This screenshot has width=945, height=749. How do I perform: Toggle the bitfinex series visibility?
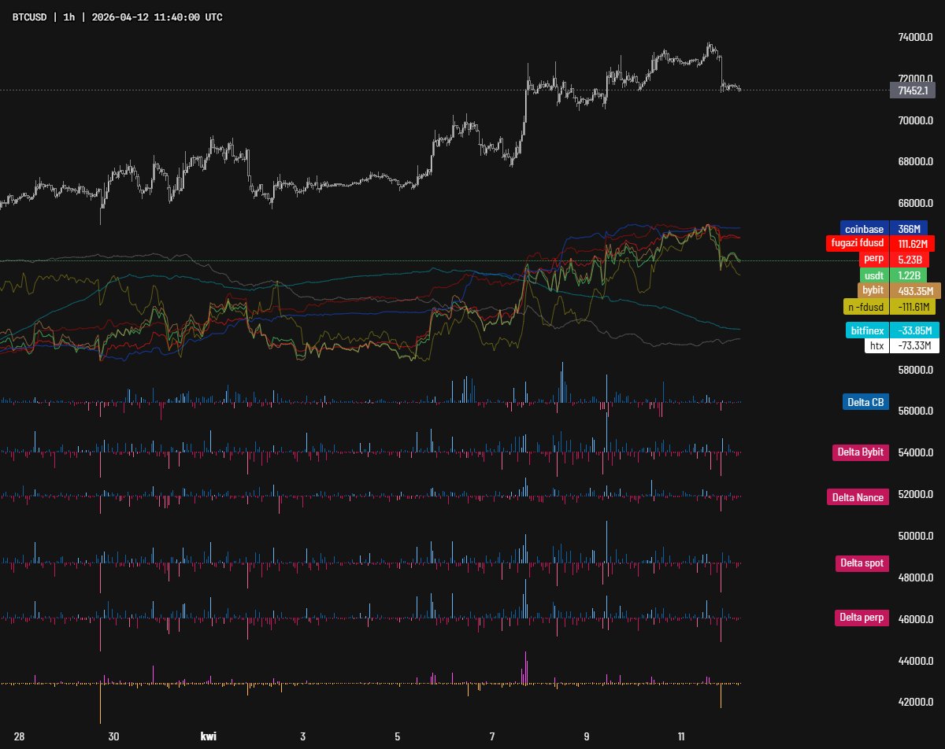pyautogui.click(x=866, y=330)
